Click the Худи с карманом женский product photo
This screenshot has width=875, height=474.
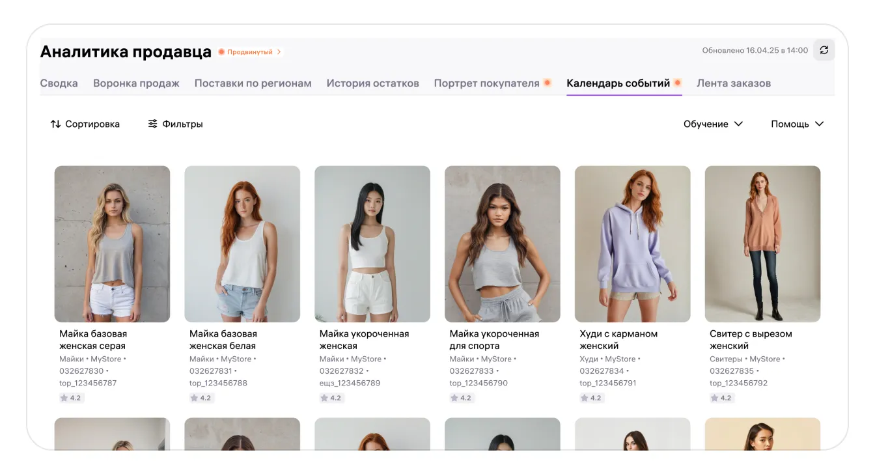pyautogui.click(x=632, y=244)
